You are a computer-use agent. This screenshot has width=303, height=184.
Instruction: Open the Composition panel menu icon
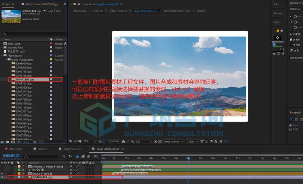click(x=121, y=4)
